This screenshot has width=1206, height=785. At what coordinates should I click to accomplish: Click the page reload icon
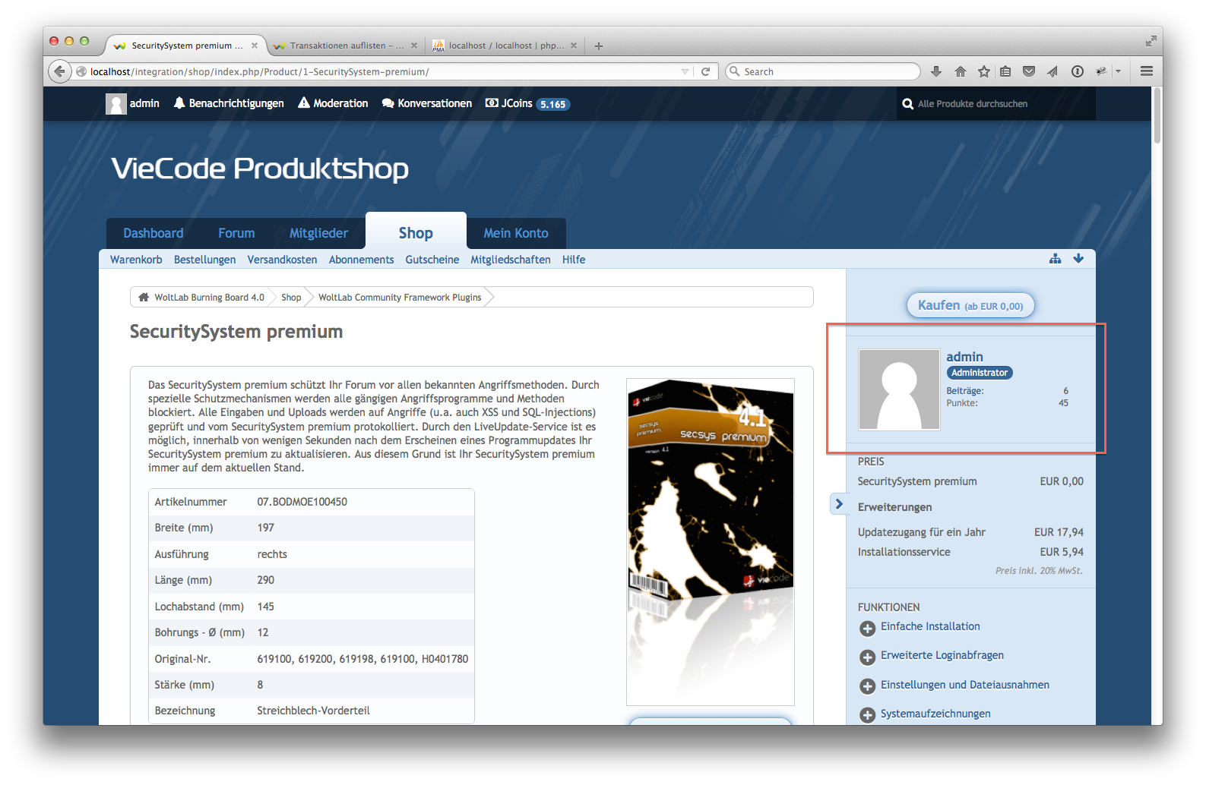tap(705, 71)
